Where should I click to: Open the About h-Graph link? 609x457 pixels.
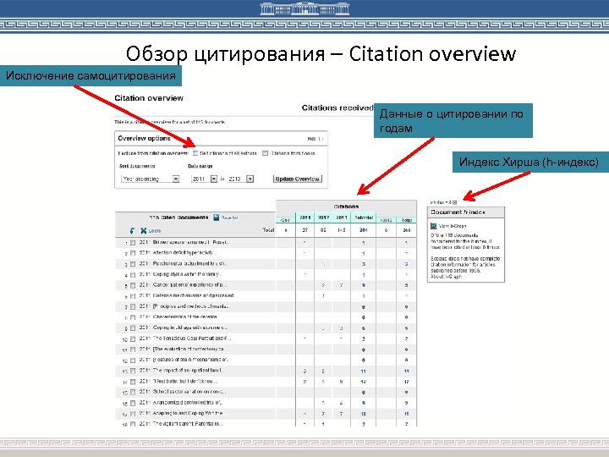click(x=446, y=277)
